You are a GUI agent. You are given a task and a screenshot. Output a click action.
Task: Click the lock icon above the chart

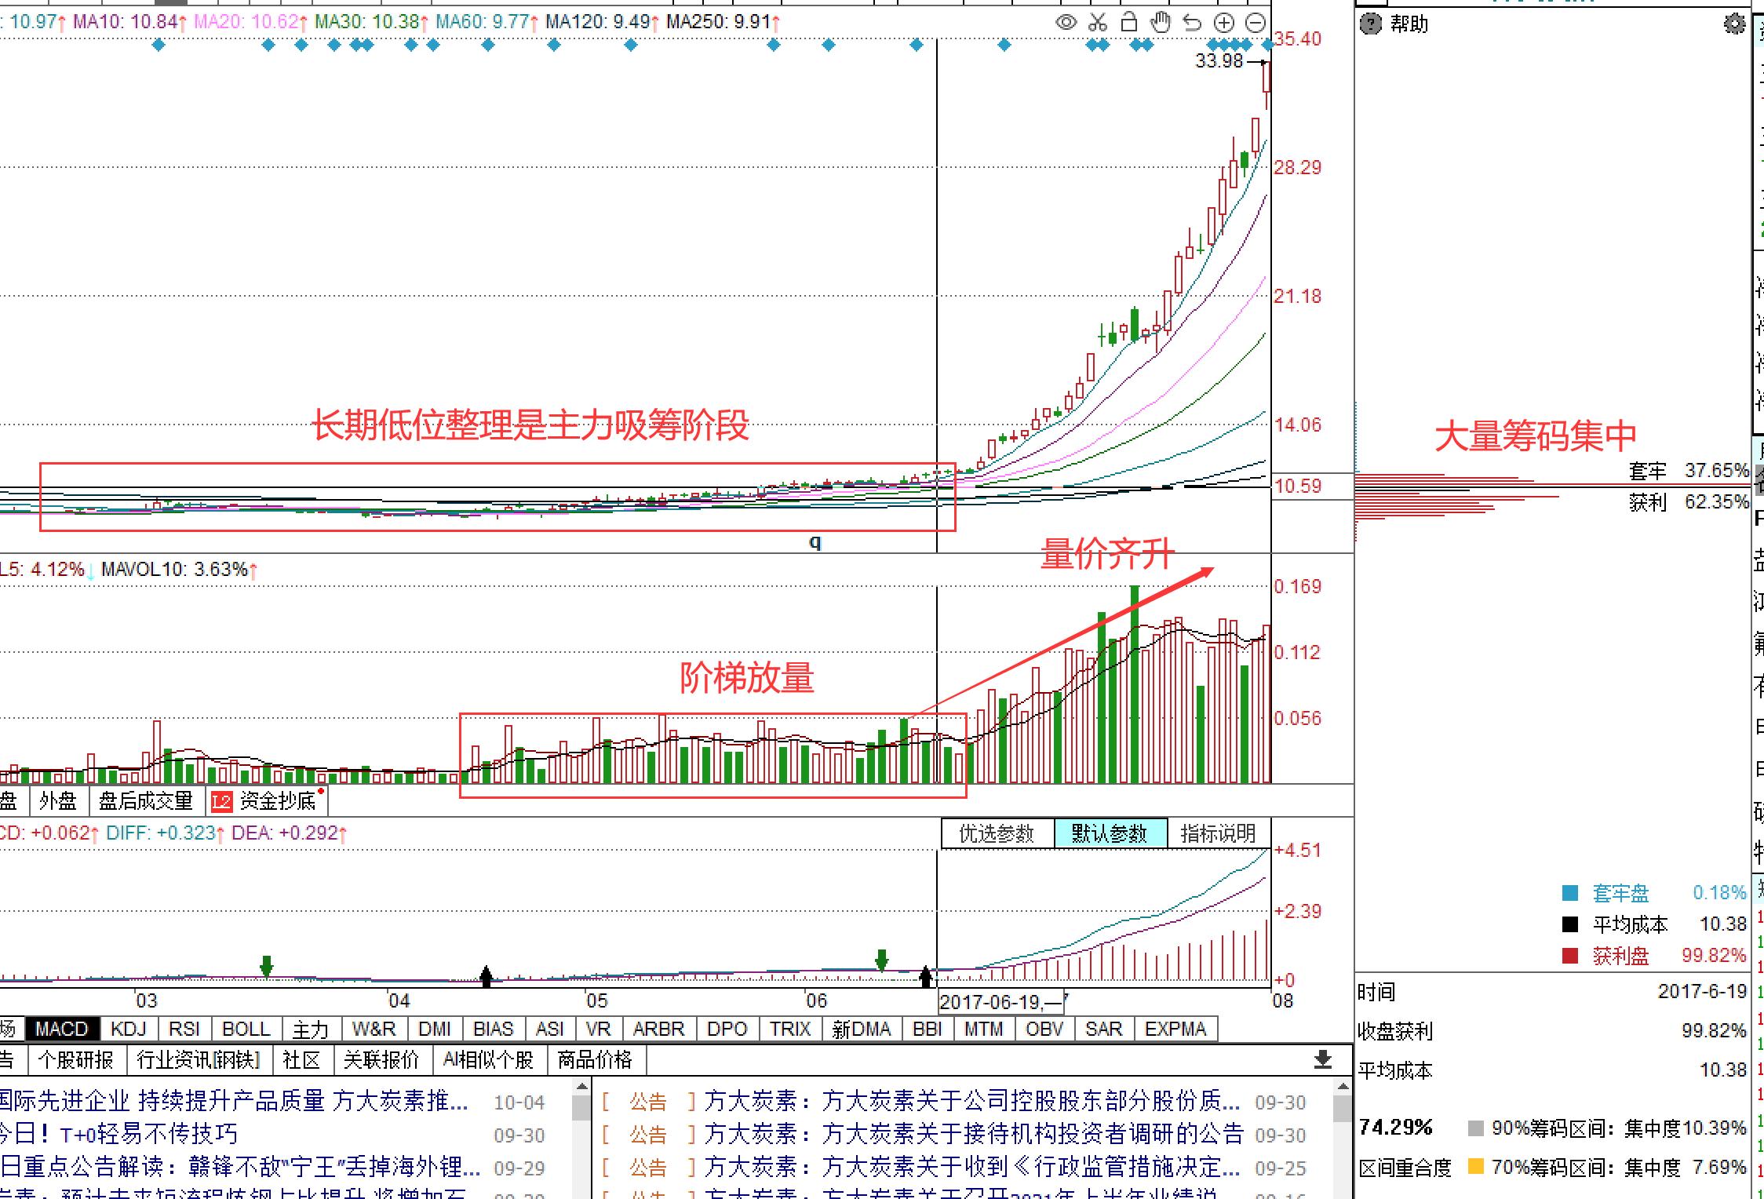tap(1128, 23)
